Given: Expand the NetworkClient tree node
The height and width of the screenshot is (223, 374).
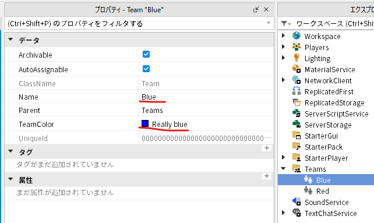Looking at the screenshot, I should [283, 80].
